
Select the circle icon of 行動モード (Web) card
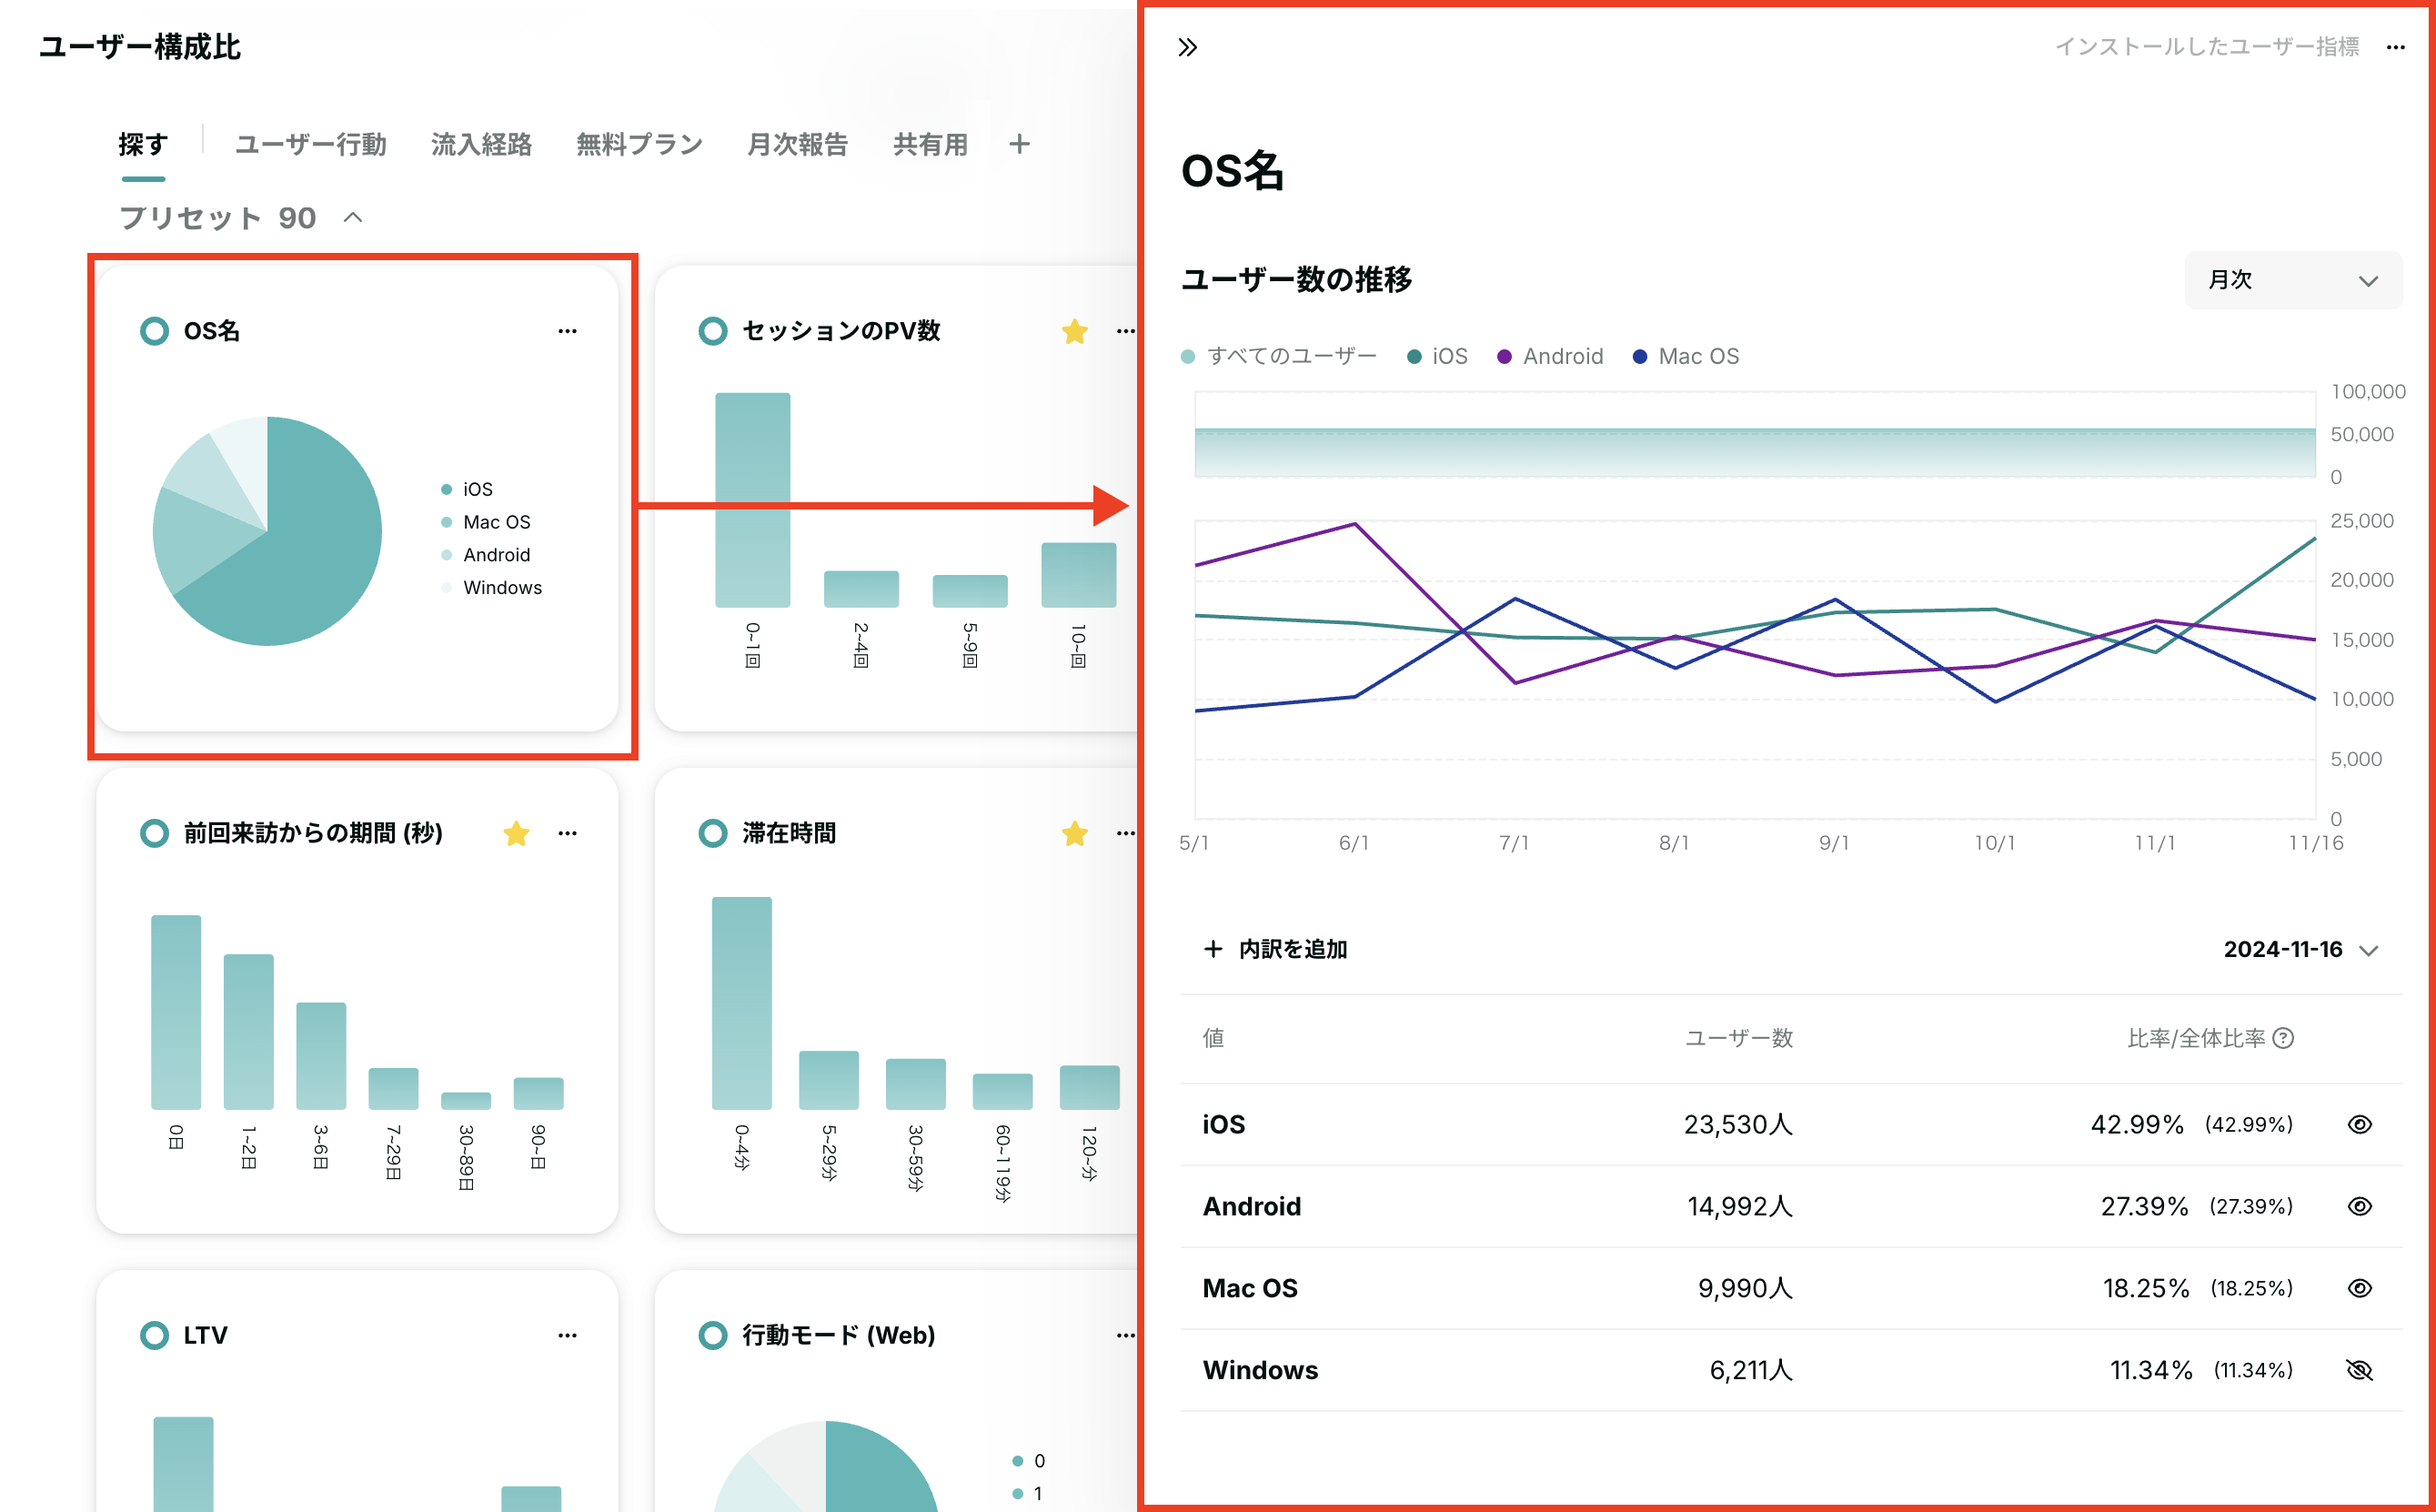point(713,1335)
